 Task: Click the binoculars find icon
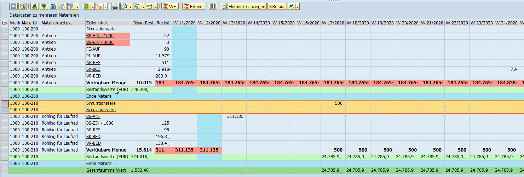[x=53, y=6]
